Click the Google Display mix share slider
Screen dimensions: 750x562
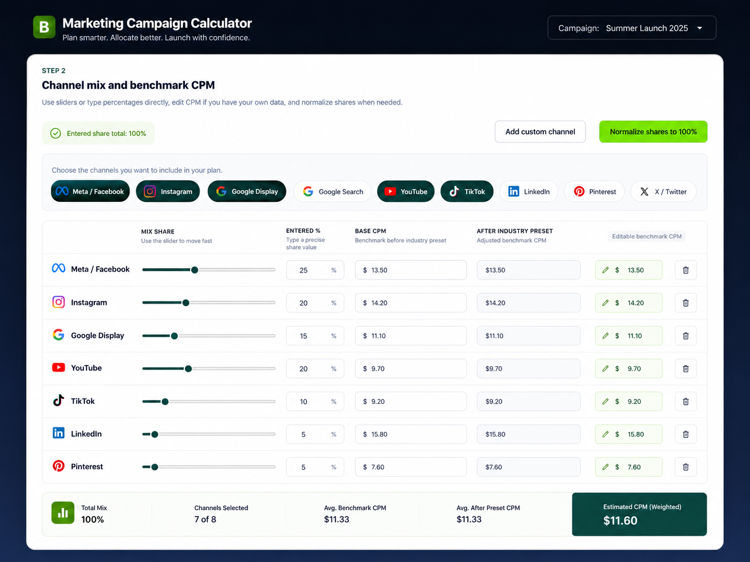209,336
